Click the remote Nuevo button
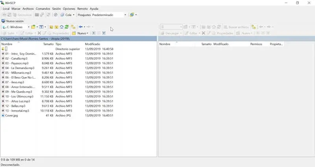315x167 pixels. coord(244,33)
